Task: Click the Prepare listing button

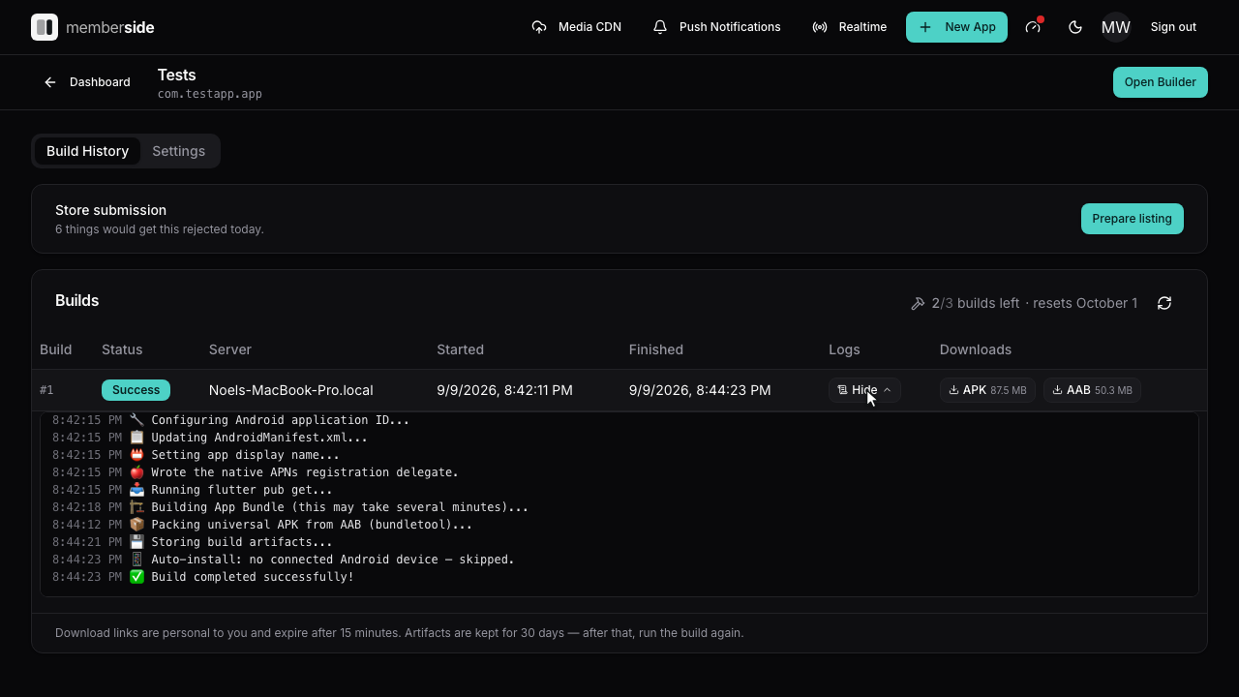Action: [x=1132, y=219]
